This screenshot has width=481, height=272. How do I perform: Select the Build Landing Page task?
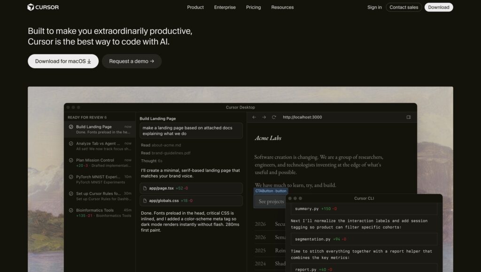[100, 129]
